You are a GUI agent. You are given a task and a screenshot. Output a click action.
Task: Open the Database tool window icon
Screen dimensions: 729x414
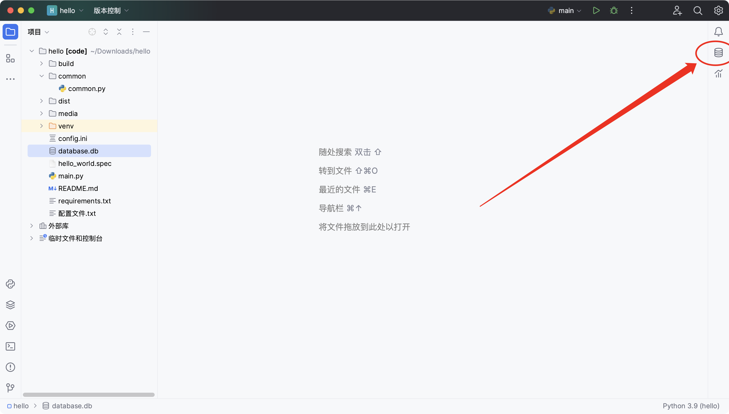pyautogui.click(x=718, y=53)
